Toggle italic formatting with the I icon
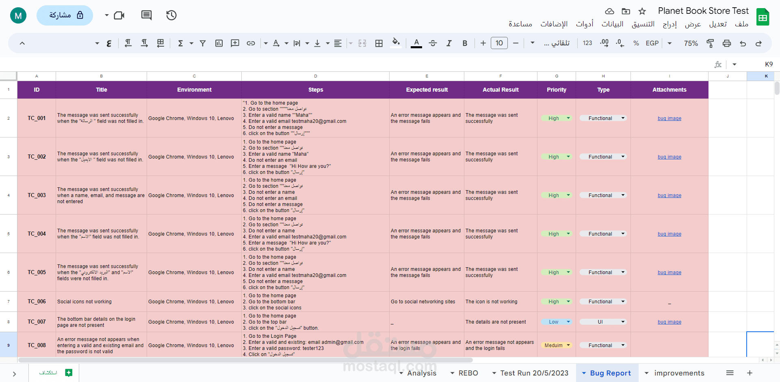Image resolution: width=780 pixels, height=382 pixels. [x=449, y=43]
